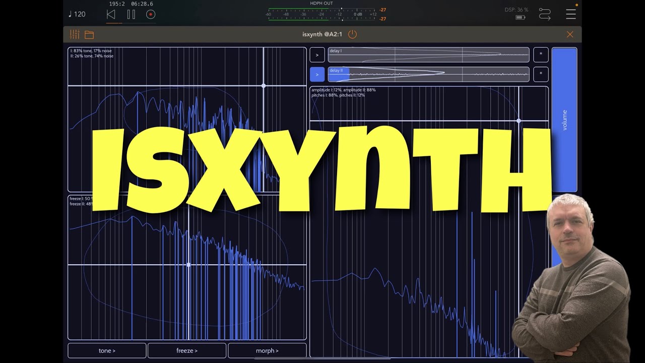Click the tone/noise XY pad handle
Viewport: 645px width, 363px height.
point(264,86)
